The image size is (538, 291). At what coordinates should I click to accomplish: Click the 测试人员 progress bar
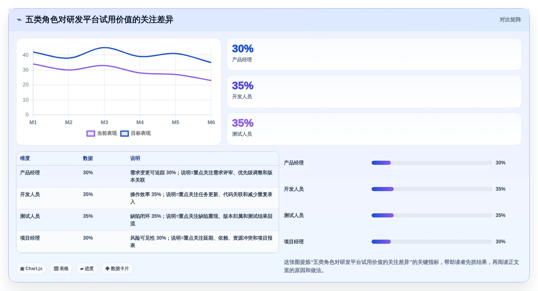point(432,215)
